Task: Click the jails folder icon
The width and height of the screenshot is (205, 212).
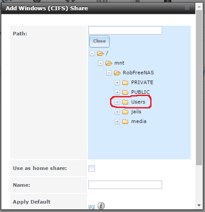Action: tap(125, 112)
